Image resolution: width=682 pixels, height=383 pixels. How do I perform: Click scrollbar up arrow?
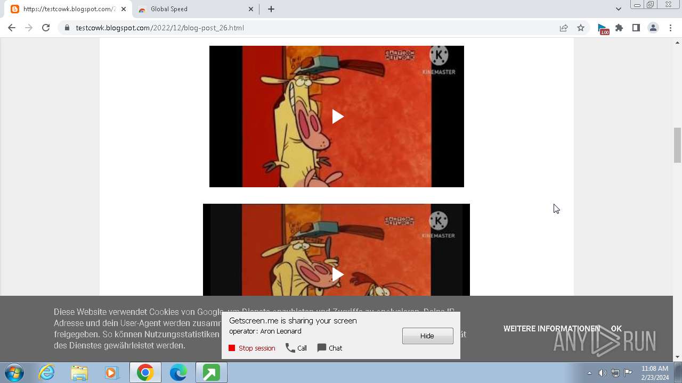(x=677, y=41)
